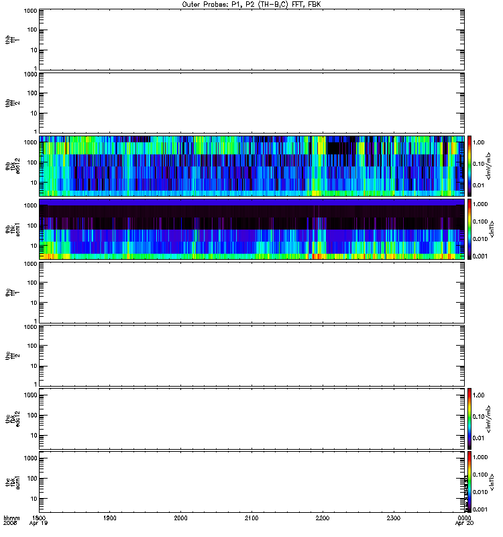This screenshot has height=537, width=503.
Task: Click the 'thc fff 2' y-axis title
Action: [12, 356]
